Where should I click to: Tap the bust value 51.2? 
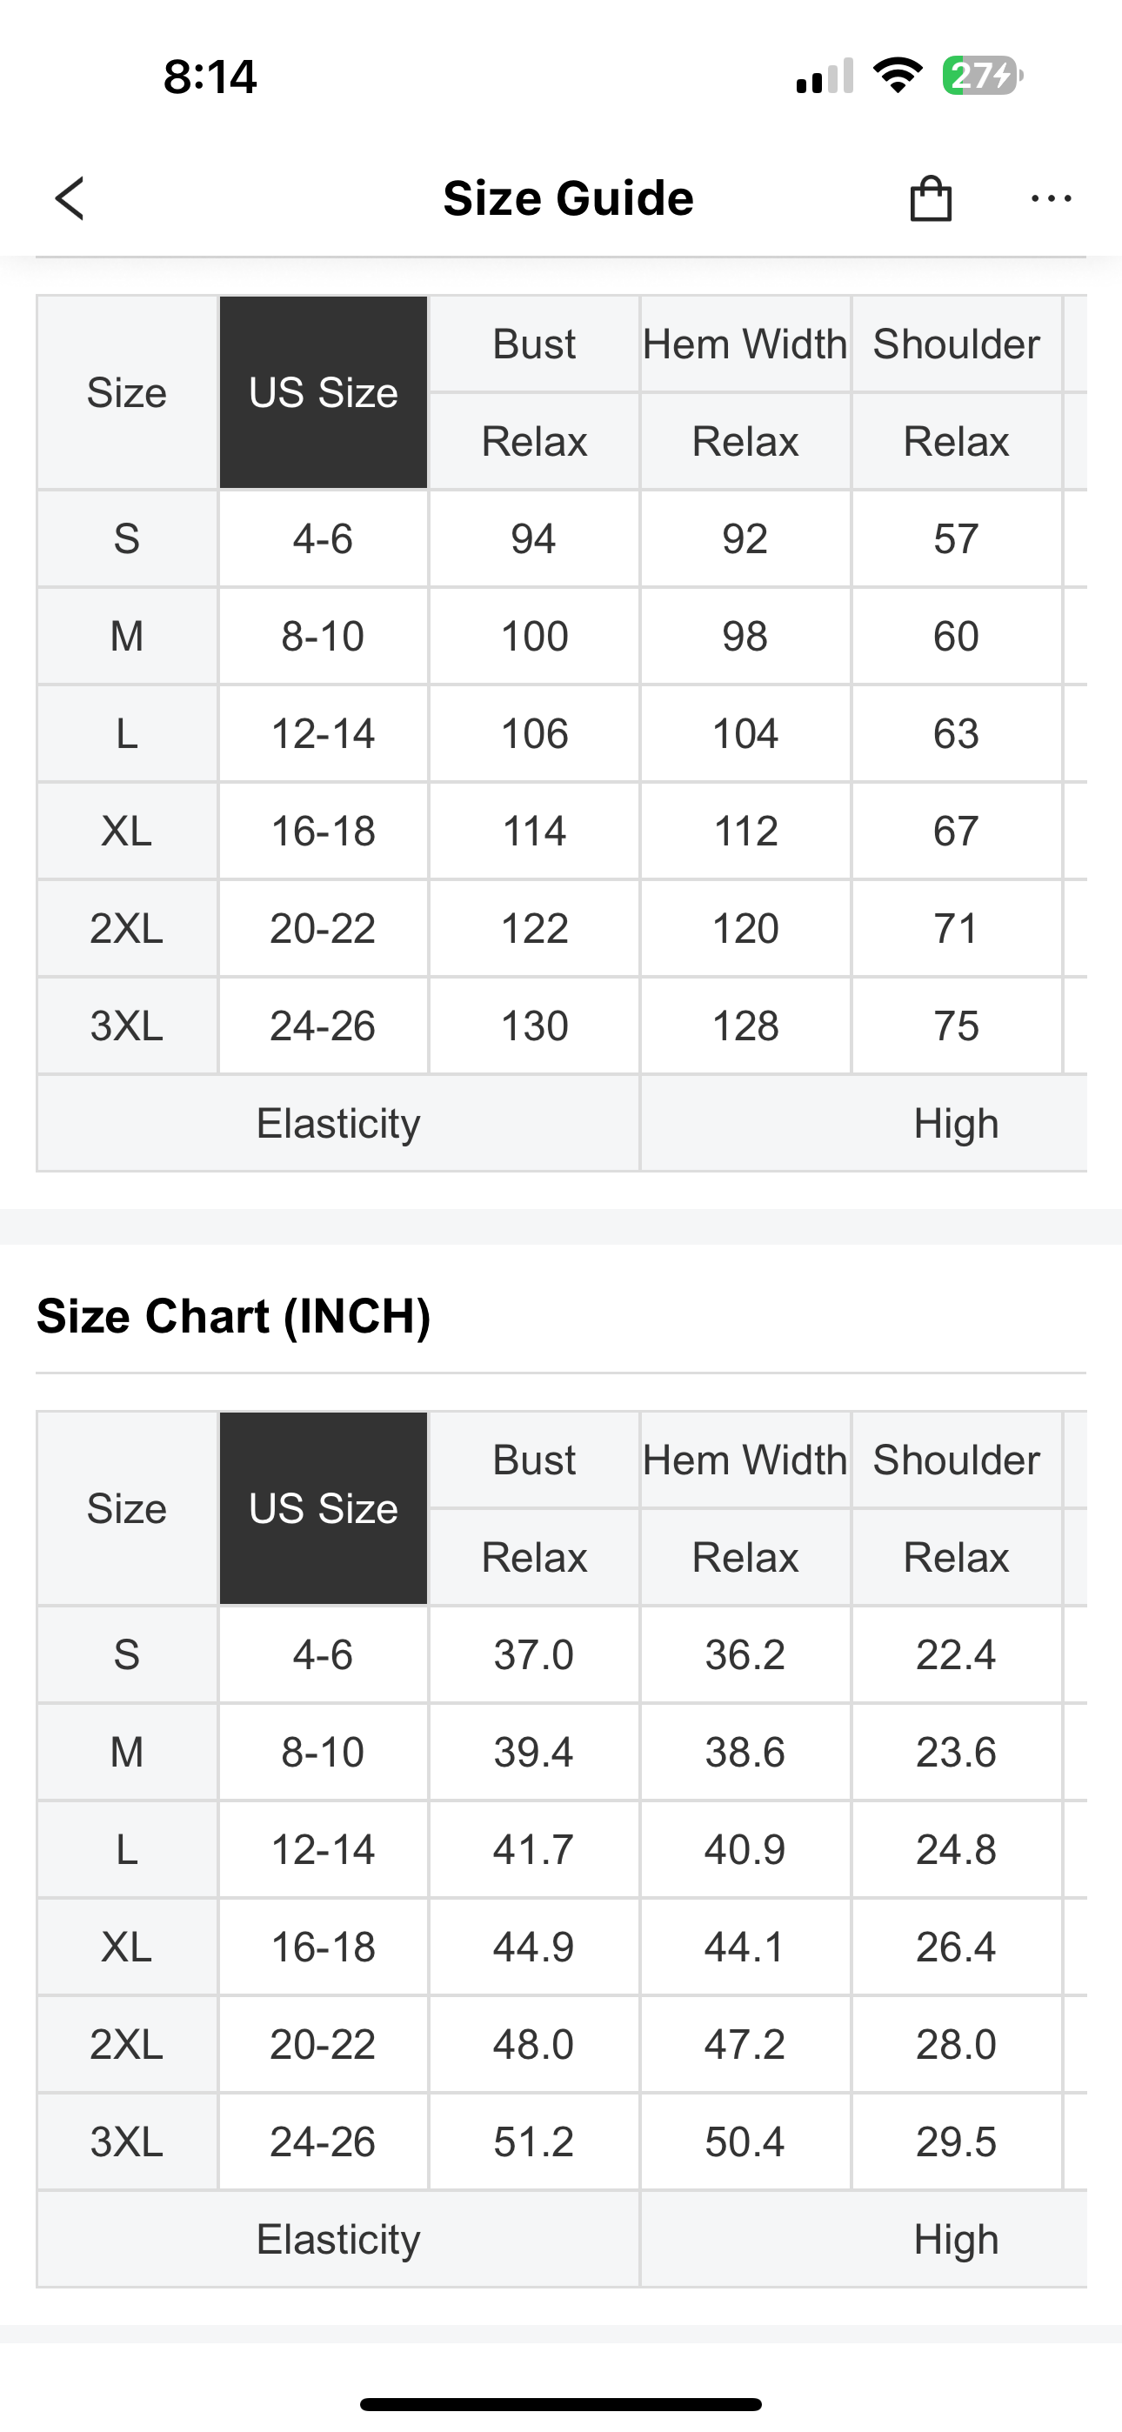[534, 2142]
